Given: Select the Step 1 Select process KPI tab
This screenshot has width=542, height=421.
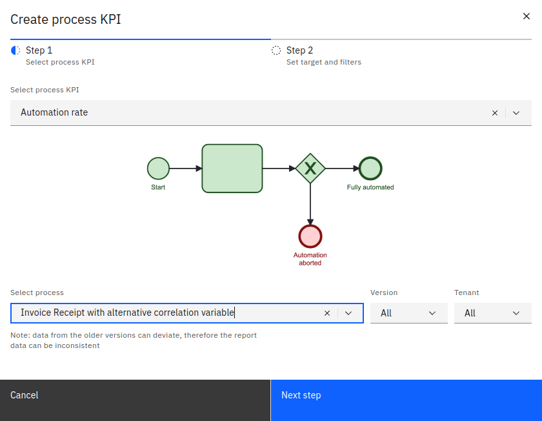Looking at the screenshot, I should (x=60, y=56).
